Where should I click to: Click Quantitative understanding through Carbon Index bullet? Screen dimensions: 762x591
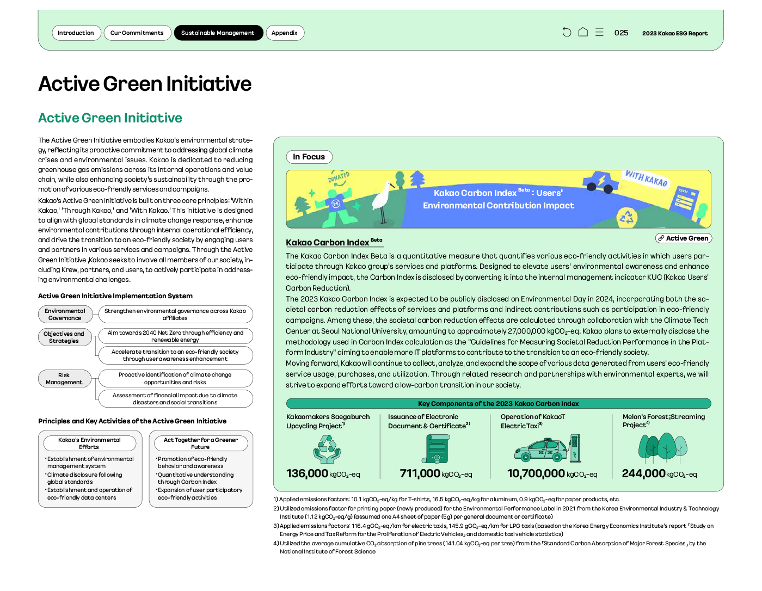[195, 478]
